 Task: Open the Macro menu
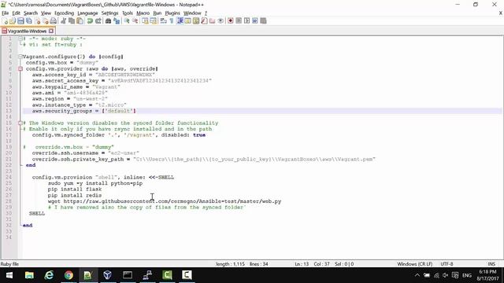coord(143,13)
